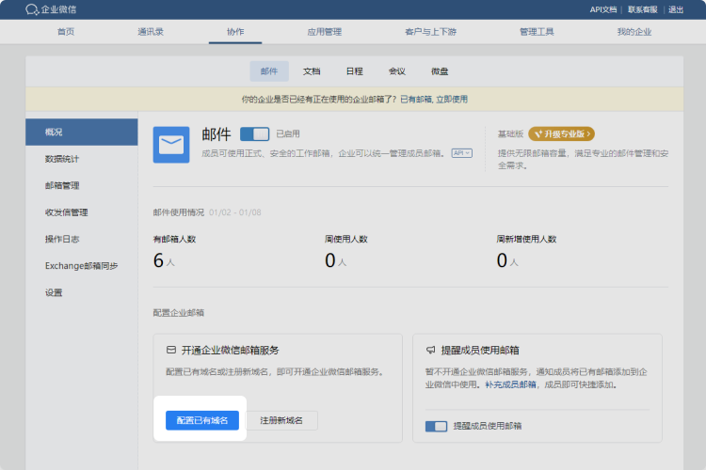Open the 我的企业 tab

click(634, 31)
